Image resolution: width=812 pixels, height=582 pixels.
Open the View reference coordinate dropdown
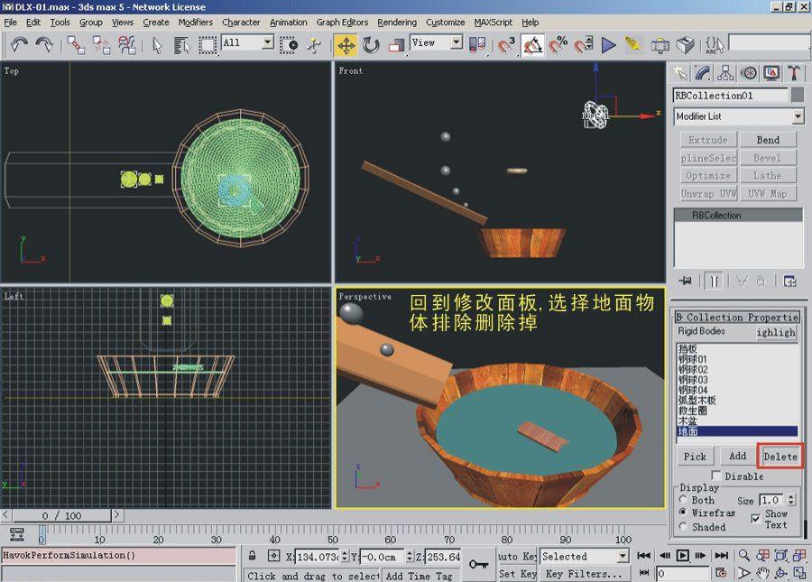tap(456, 42)
